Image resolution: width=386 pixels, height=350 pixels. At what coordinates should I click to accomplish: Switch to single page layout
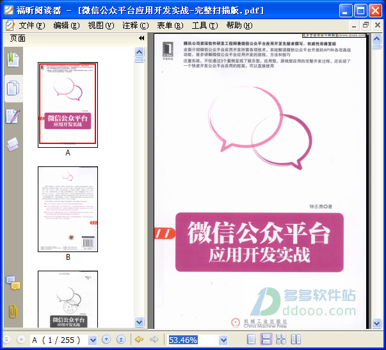coord(251,339)
